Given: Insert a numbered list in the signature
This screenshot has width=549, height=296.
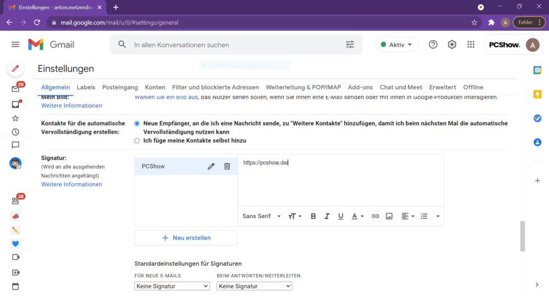Looking at the screenshot, I should 424,216.
